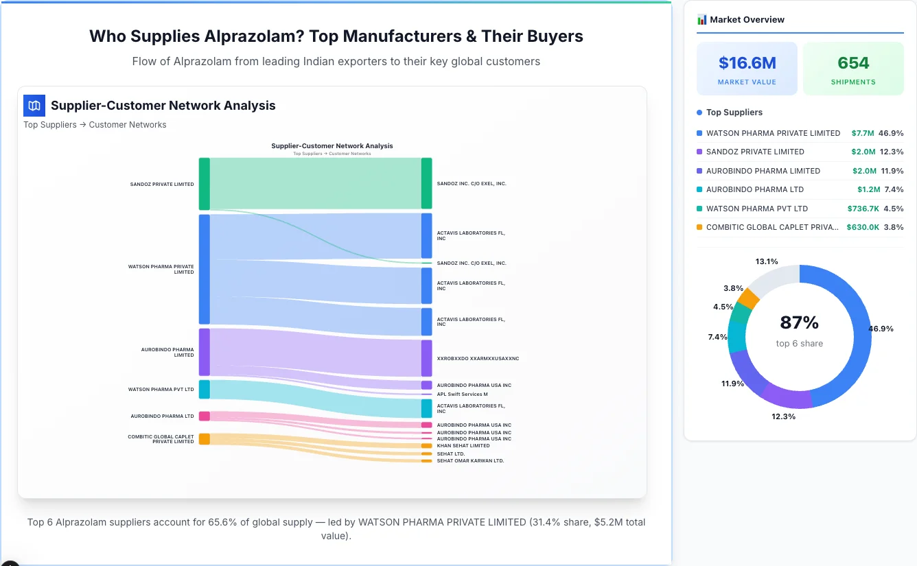Click the 654 Shipments card

coord(853,68)
